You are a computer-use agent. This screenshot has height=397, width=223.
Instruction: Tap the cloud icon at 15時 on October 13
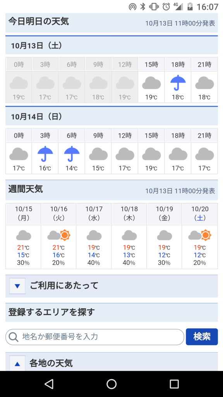click(x=151, y=83)
